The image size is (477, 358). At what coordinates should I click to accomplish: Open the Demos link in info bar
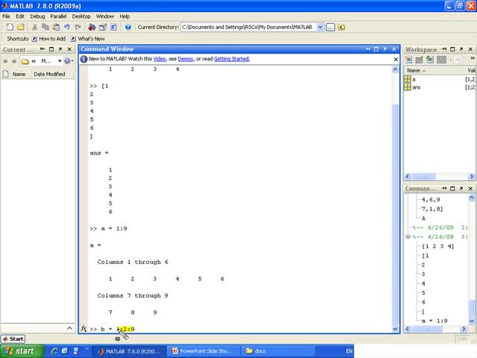[186, 59]
